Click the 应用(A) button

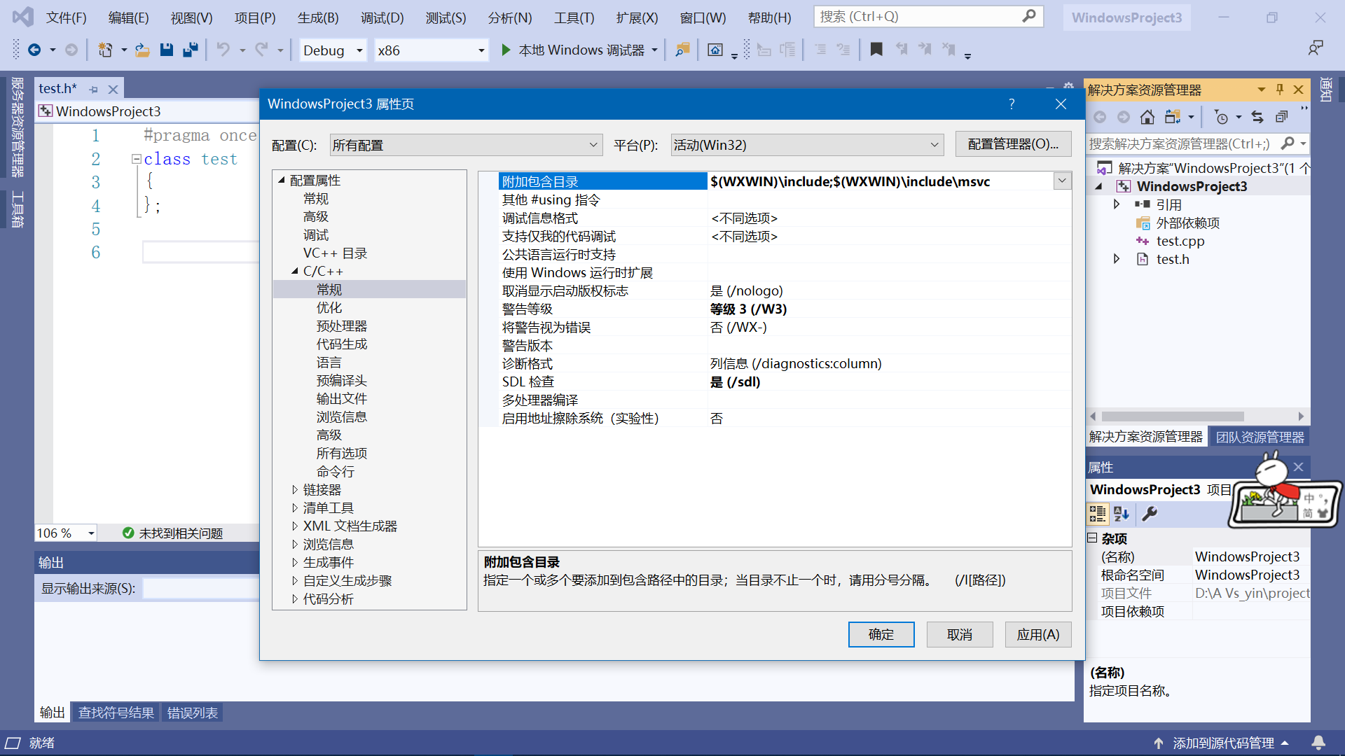(x=1038, y=634)
